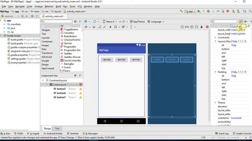Click the Clear All Constraints icon

point(100,27)
